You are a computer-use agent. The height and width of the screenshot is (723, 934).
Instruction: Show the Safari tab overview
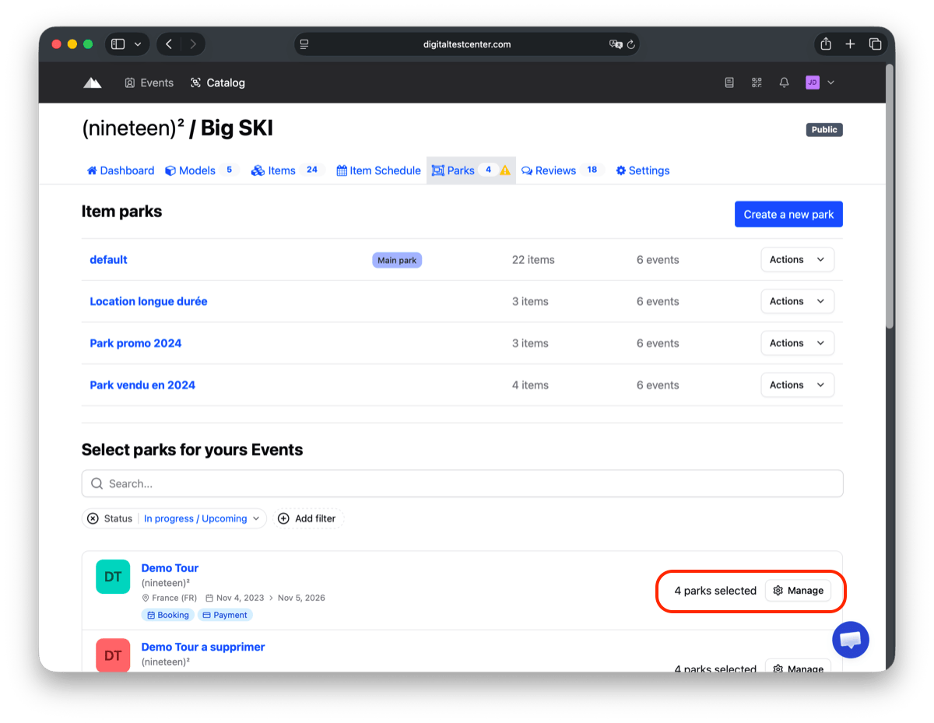875,44
